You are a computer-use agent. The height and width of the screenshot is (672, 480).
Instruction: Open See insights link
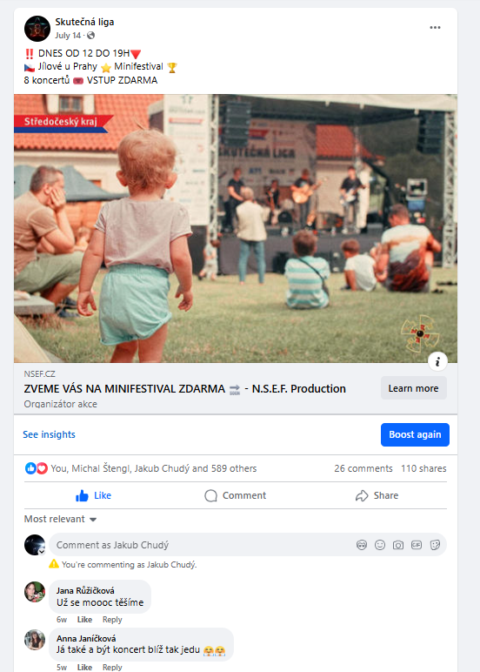click(x=49, y=434)
